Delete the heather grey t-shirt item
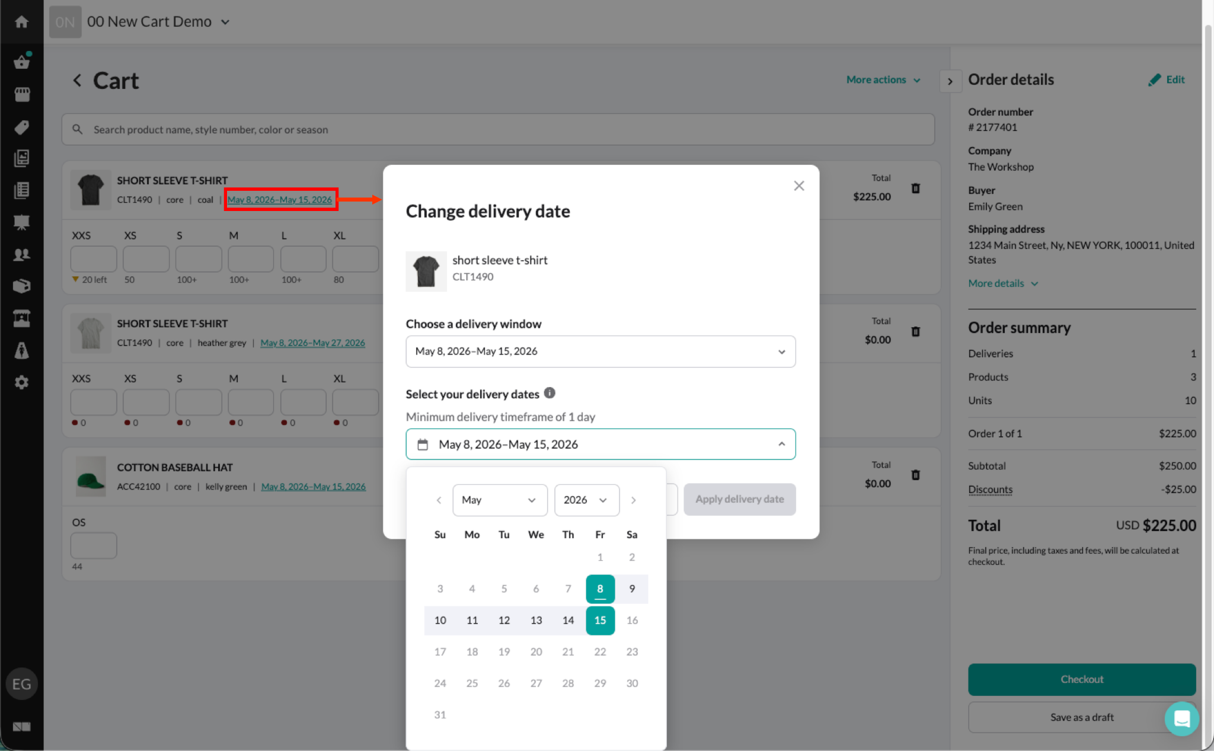The width and height of the screenshot is (1214, 751). coord(915,331)
